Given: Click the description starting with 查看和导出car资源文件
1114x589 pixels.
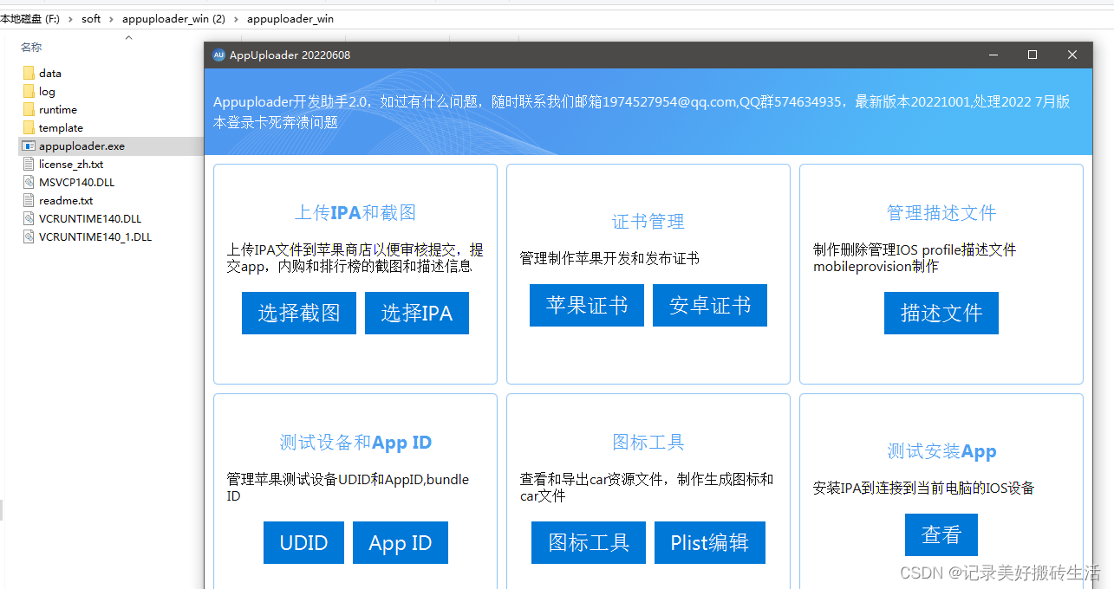Looking at the screenshot, I should [647, 488].
